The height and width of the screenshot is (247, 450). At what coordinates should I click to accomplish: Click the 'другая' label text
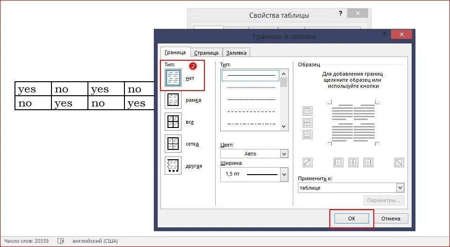pyautogui.click(x=194, y=166)
